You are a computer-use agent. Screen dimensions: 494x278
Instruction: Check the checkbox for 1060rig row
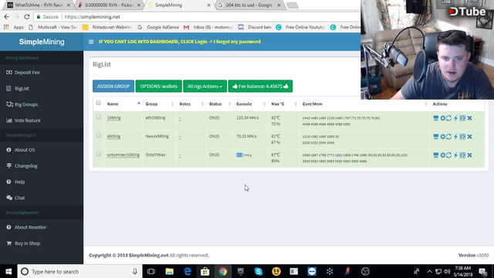[98, 117]
